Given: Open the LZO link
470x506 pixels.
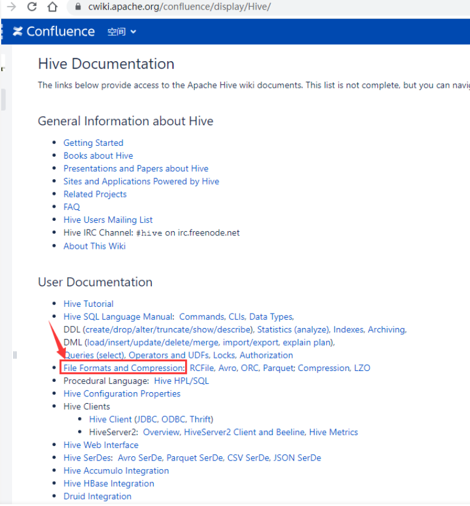Looking at the screenshot, I should click(x=362, y=368).
